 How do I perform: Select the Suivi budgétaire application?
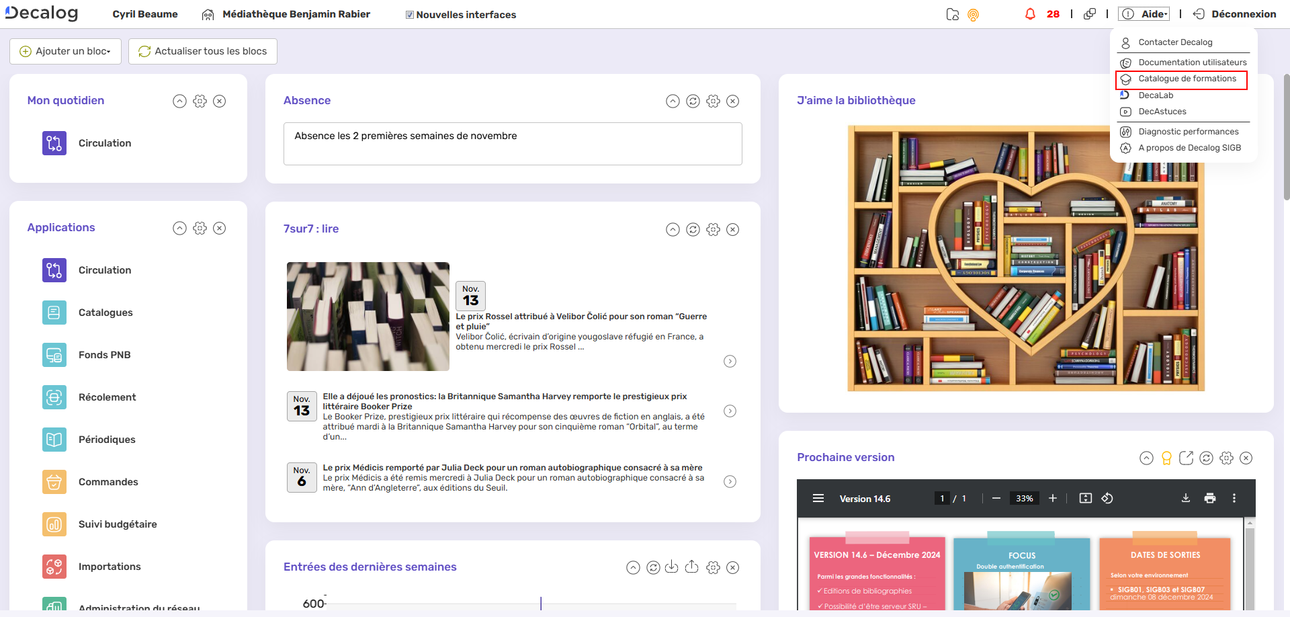pyautogui.click(x=54, y=524)
